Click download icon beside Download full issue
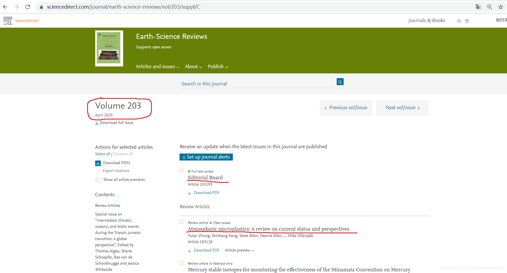 tap(97, 123)
